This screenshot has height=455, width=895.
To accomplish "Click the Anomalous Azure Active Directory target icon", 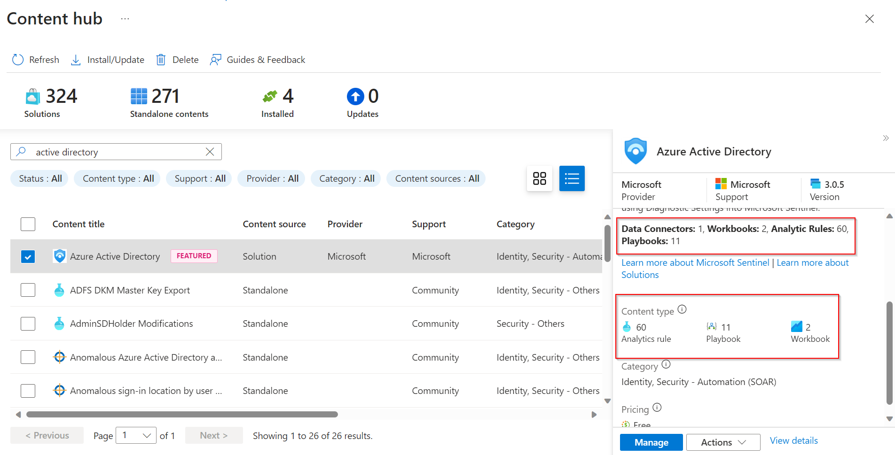I will click(59, 357).
